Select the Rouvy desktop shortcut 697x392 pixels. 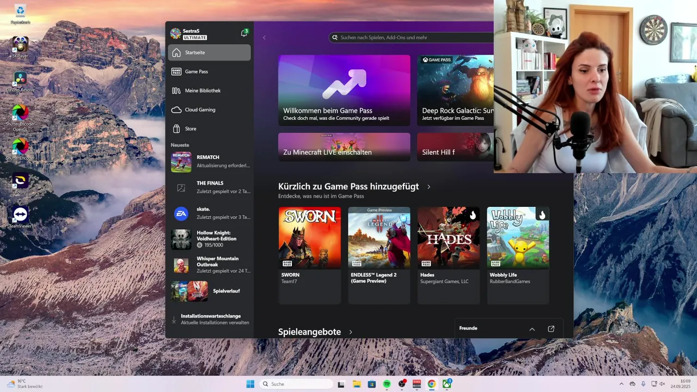(20, 183)
